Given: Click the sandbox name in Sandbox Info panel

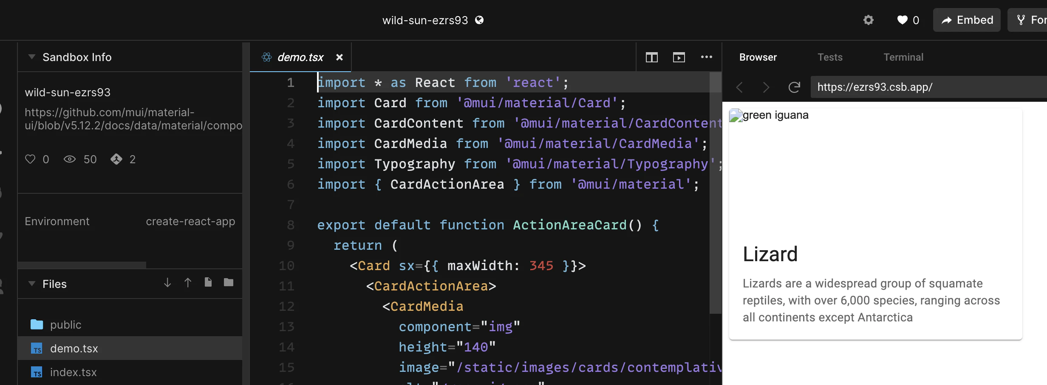Looking at the screenshot, I should (x=68, y=92).
